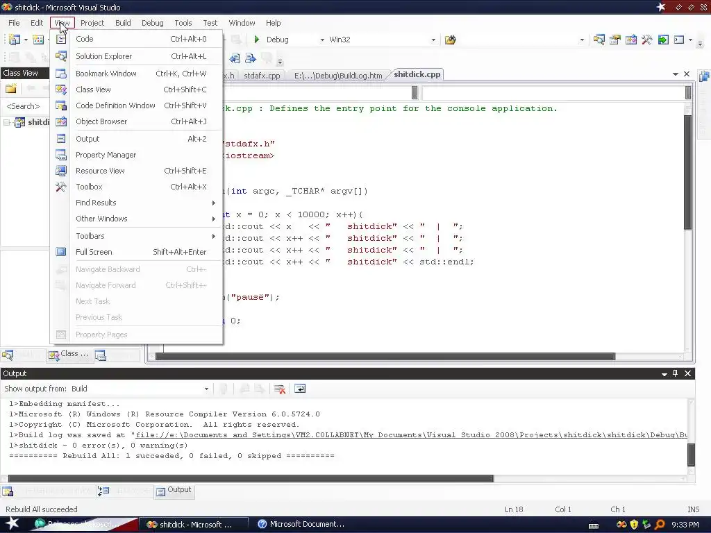The height and width of the screenshot is (533, 711).
Task: Open Start Page toolbar icon
Action: click(663, 40)
